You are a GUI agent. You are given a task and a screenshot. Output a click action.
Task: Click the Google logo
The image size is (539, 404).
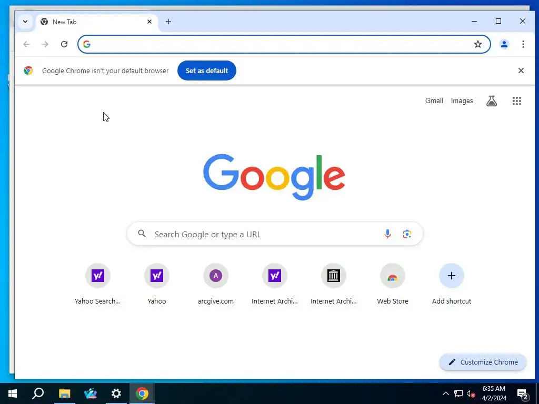tap(274, 177)
